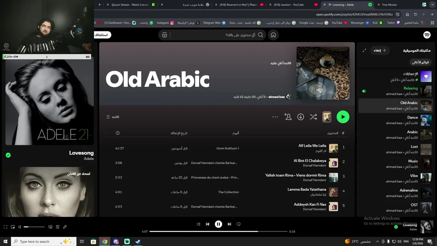
Task: Invite collaborators with the add-person icon
Action: coord(288,117)
